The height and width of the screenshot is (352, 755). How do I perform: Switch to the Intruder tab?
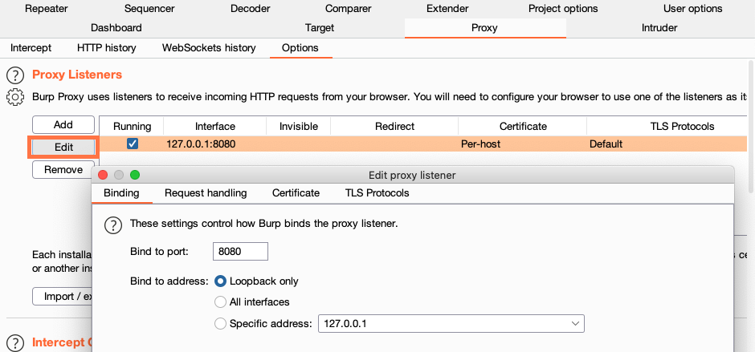tap(659, 28)
